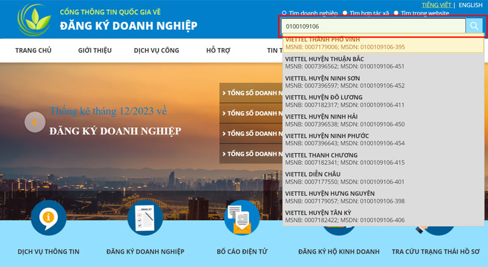
Task: Click the search field containing 0100109106
Action: (x=373, y=26)
